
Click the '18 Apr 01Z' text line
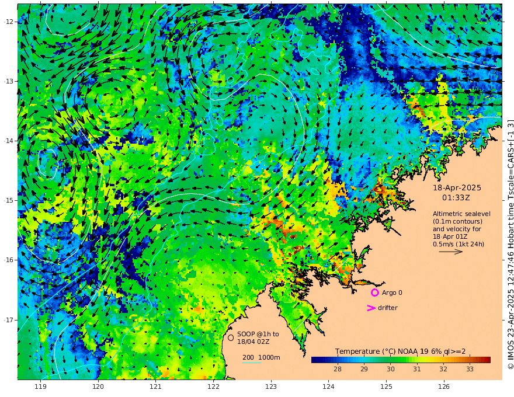[x=450, y=236]
